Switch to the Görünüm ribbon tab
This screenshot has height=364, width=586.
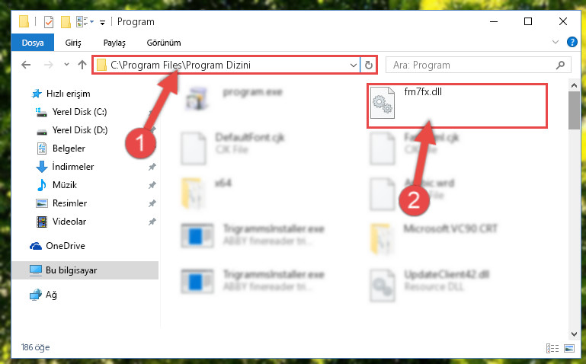[x=164, y=43]
